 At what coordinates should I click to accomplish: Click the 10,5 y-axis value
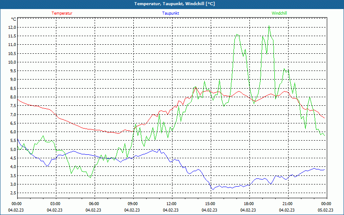[12, 53]
